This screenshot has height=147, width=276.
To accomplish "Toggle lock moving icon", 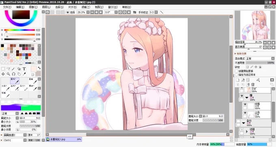I will [x=256, y=67].
